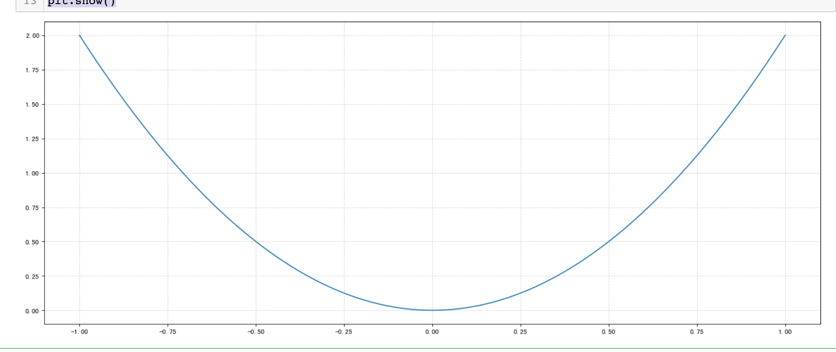Click the x-axis label 0.00

[x=432, y=332]
